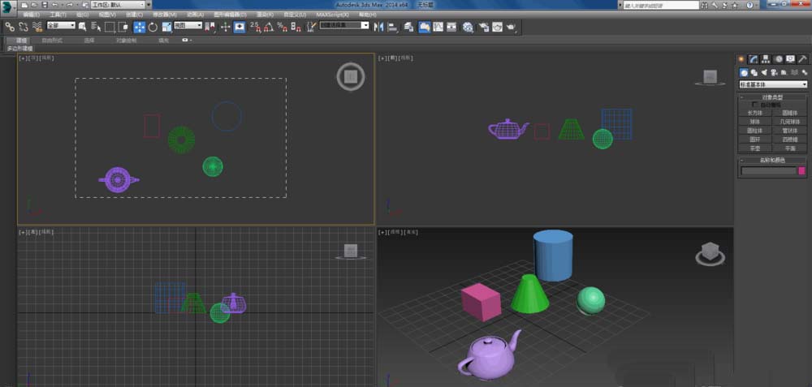Click the Mirror tool icon

(379, 27)
